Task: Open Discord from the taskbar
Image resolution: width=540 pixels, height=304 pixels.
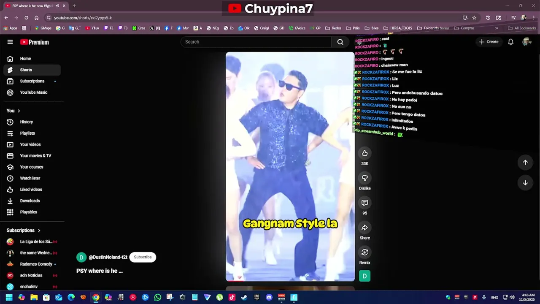Action: [x=269, y=297]
